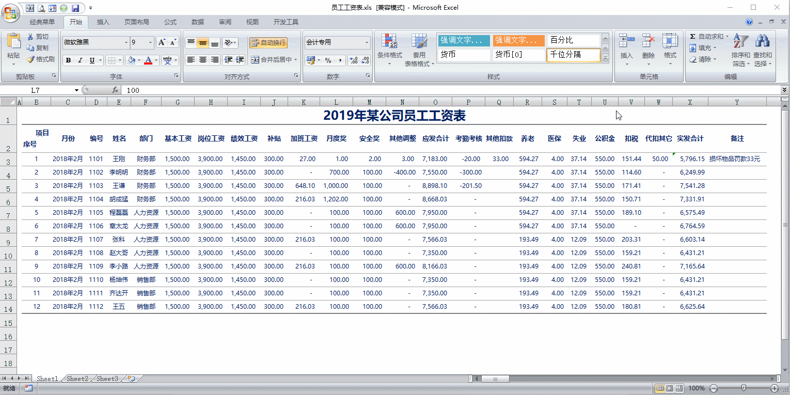Toggle top vertical alignment

click(191, 42)
